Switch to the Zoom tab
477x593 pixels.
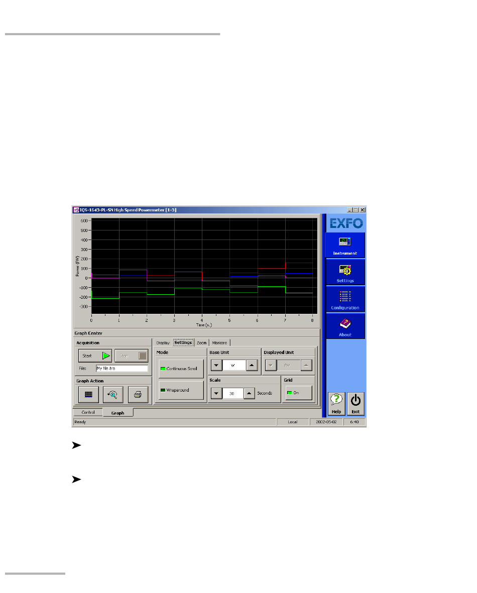202,343
